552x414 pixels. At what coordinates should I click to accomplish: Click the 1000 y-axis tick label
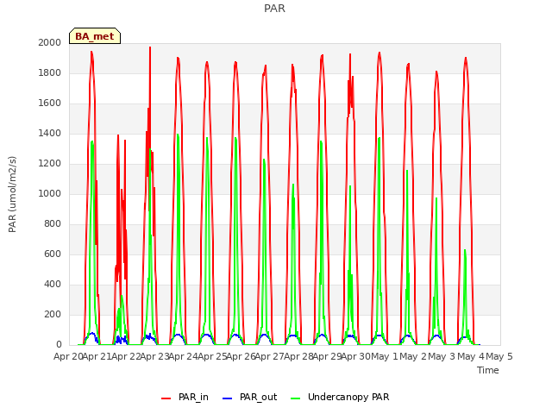50,193
